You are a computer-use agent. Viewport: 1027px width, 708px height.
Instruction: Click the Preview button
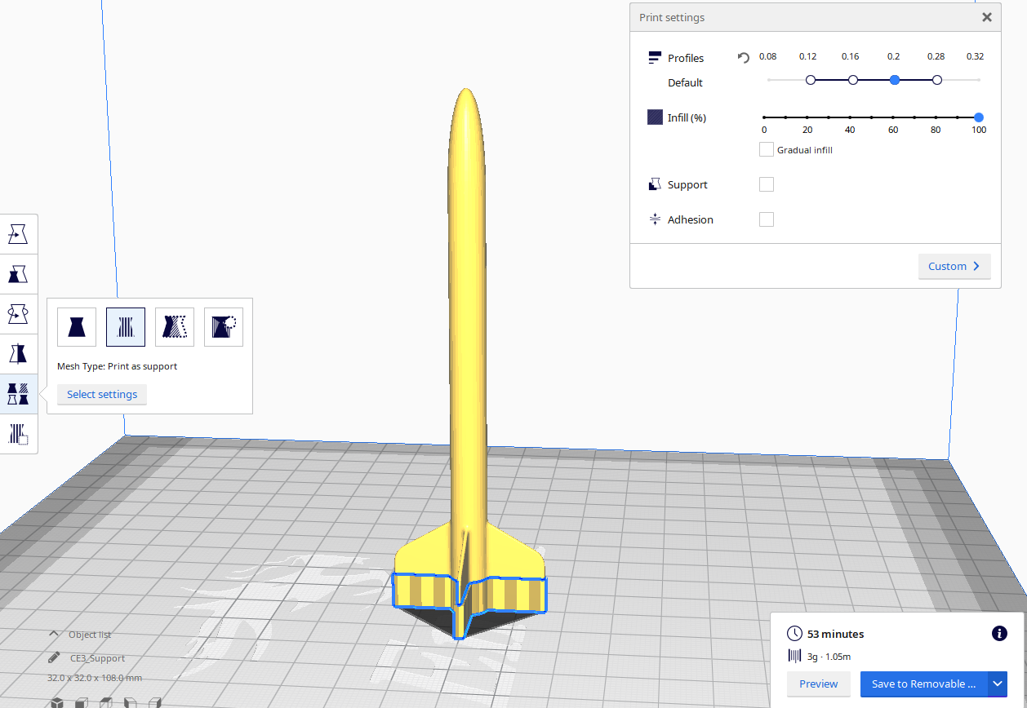[x=818, y=684]
